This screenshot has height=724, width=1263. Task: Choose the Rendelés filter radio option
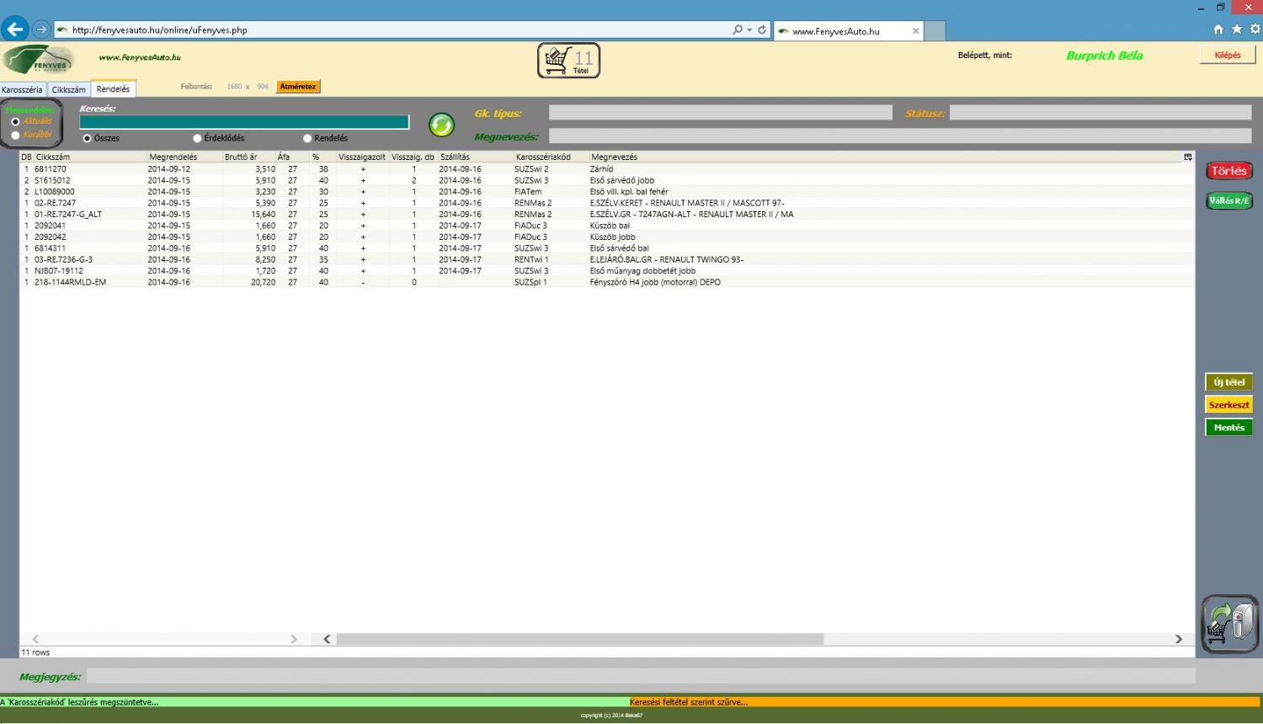[x=307, y=138]
